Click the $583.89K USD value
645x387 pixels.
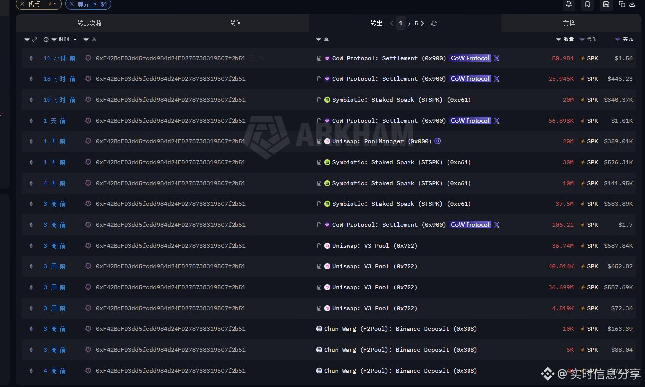tap(618, 204)
